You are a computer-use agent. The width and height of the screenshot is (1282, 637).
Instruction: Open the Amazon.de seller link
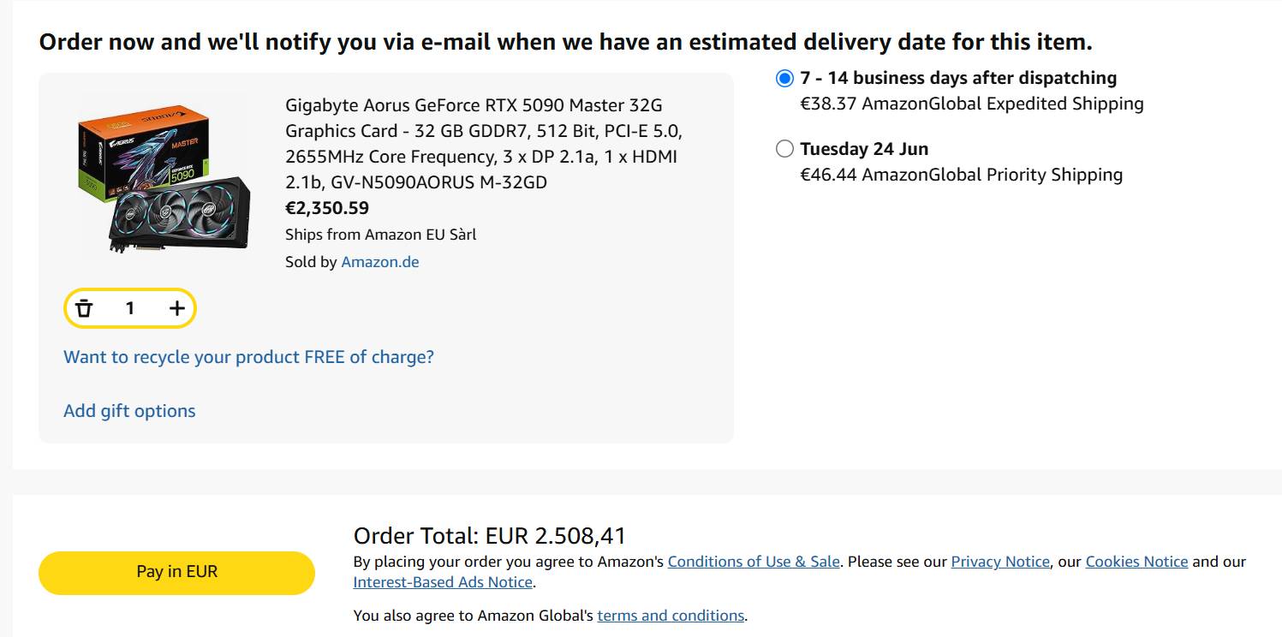pos(380,262)
